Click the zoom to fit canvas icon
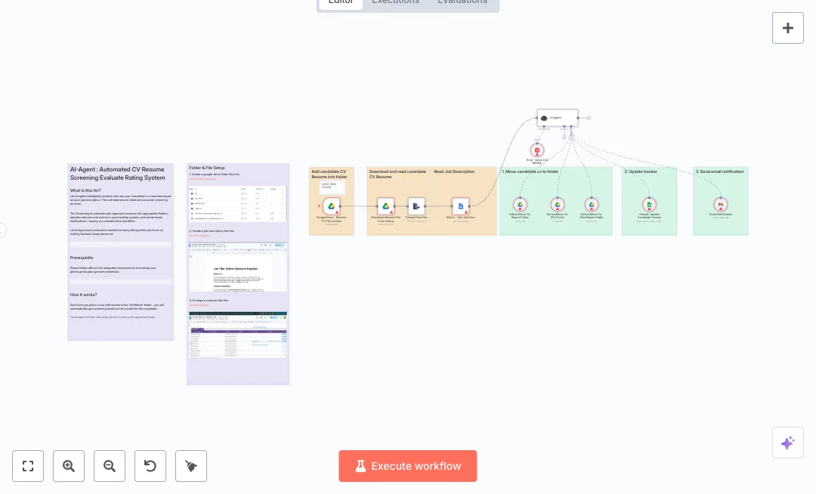This screenshot has width=816, height=494. (x=28, y=466)
